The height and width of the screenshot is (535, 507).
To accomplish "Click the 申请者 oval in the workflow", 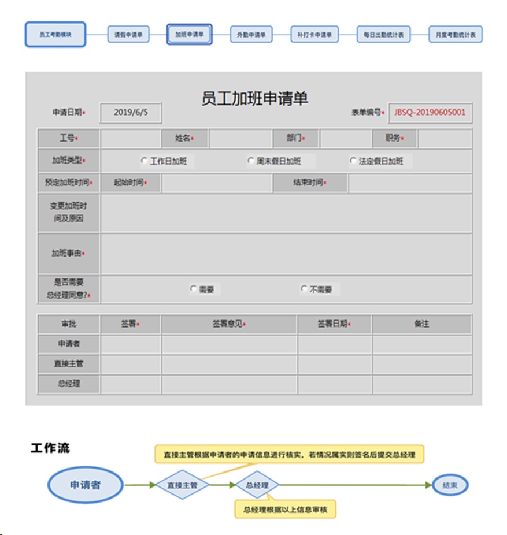I will click(86, 485).
